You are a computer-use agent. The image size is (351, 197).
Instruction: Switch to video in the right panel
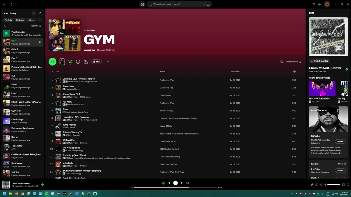coord(319,61)
